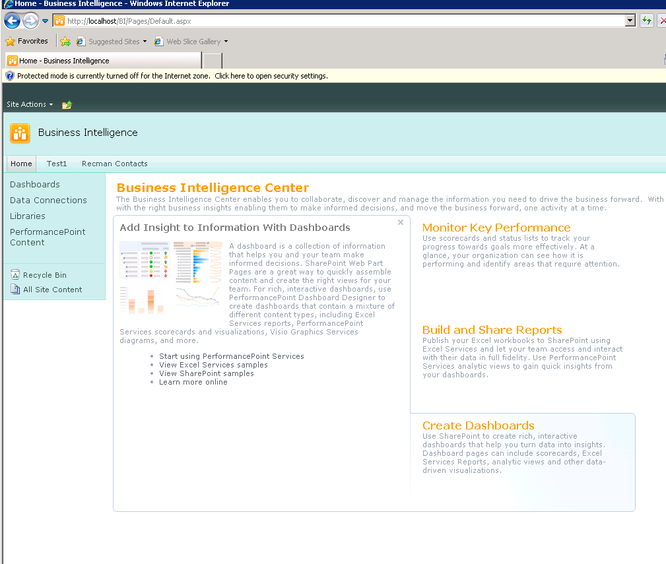Click Start using PerformancePoint Services link
The width and height of the screenshot is (666, 564).
point(232,356)
